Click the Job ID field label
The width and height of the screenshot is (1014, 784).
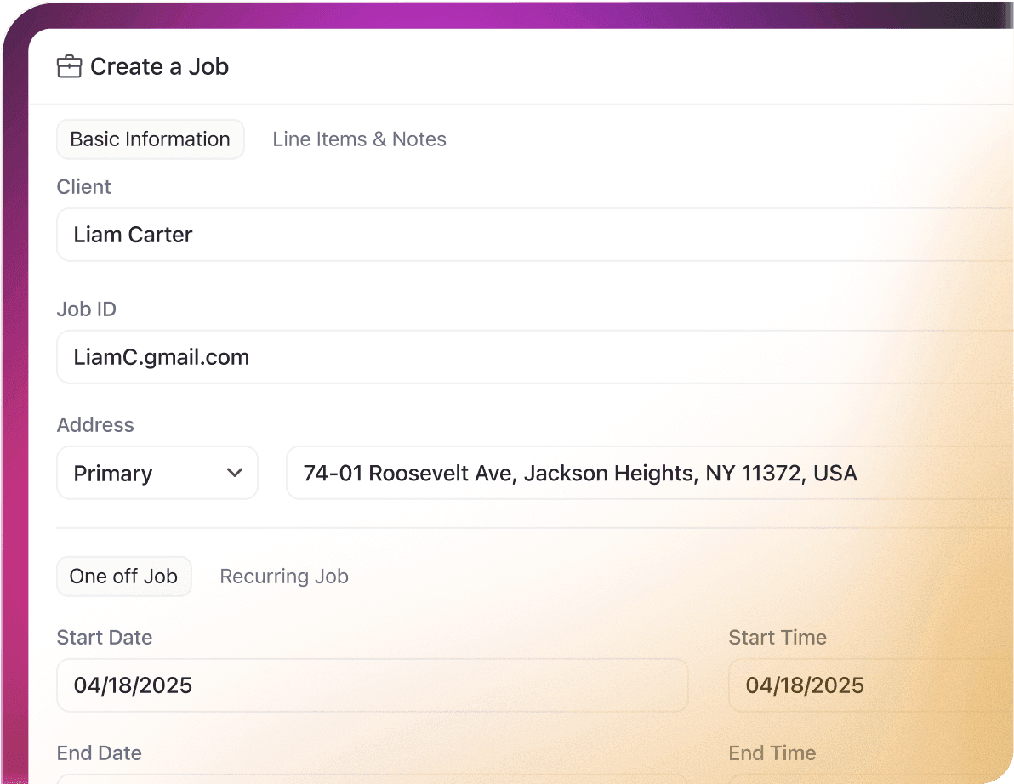(x=86, y=310)
